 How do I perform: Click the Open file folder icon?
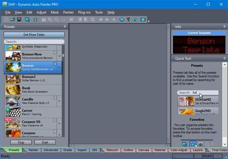[x=13, y=20]
